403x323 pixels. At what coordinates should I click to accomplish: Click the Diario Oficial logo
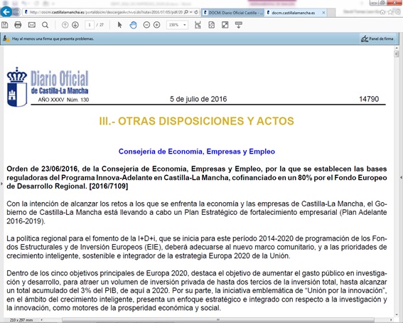48,87
